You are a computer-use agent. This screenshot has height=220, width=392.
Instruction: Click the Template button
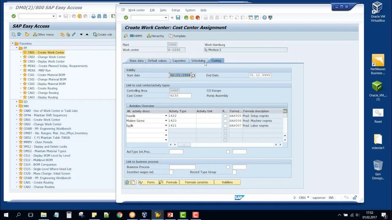click(x=177, y=36)
